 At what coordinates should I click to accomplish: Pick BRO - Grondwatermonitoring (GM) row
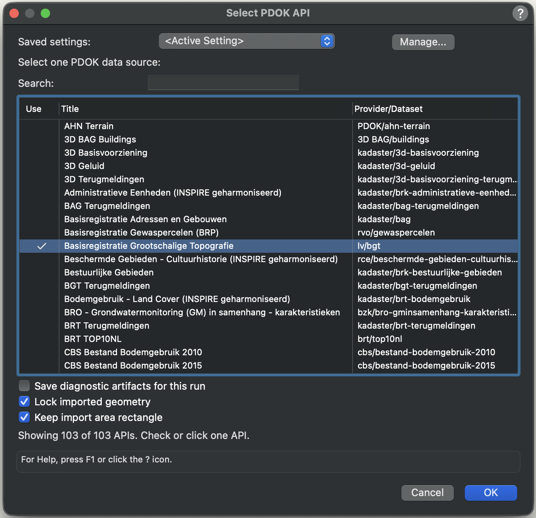click(x=268, y=312)
